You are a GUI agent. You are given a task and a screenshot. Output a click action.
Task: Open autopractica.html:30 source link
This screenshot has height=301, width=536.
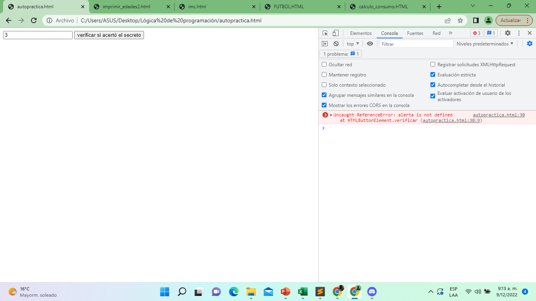(x=499, y=115)
